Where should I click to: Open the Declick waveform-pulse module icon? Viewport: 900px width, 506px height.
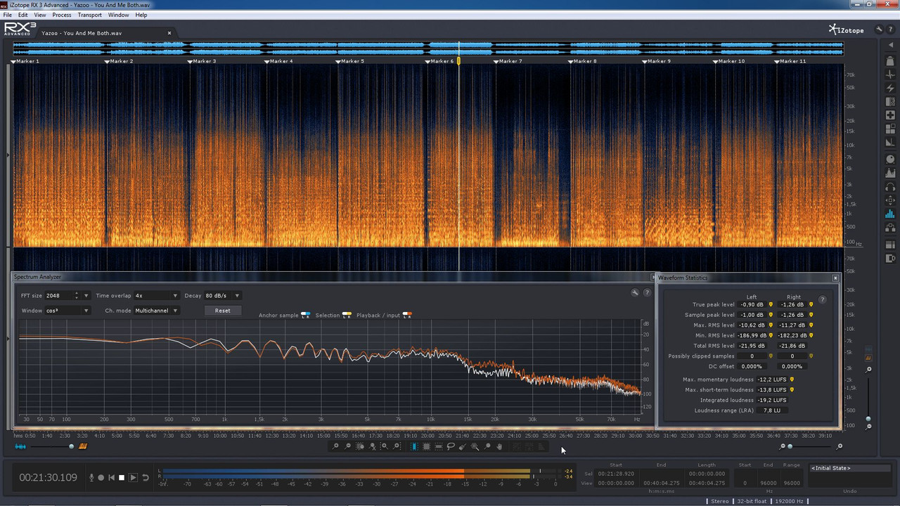click(890, 74)
